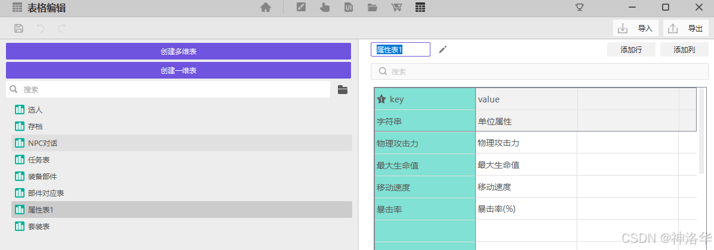Select 部件对应表 table in list
The width and height of the screenshot is (714, 250).
tap(181, 193)
